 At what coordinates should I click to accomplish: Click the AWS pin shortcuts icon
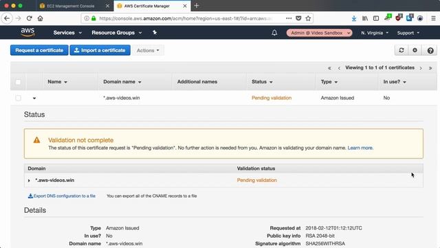[x=155, y=32]
